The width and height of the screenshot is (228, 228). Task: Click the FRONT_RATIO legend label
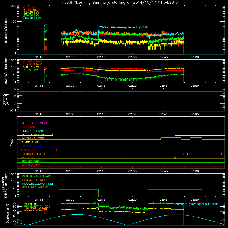[x=32, y=204]
